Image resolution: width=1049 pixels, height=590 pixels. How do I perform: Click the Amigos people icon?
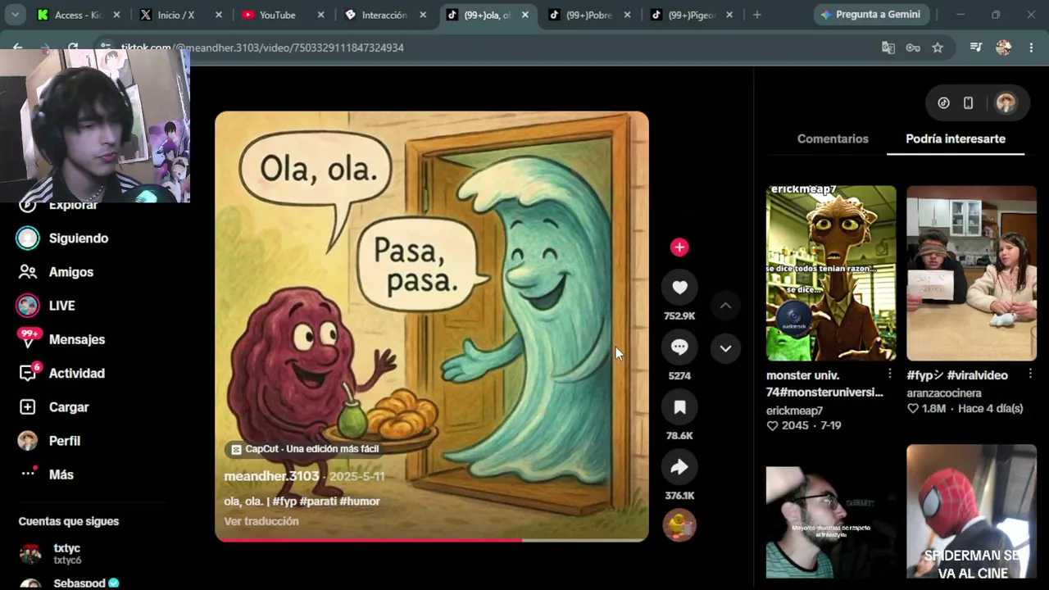click(28, 272)
